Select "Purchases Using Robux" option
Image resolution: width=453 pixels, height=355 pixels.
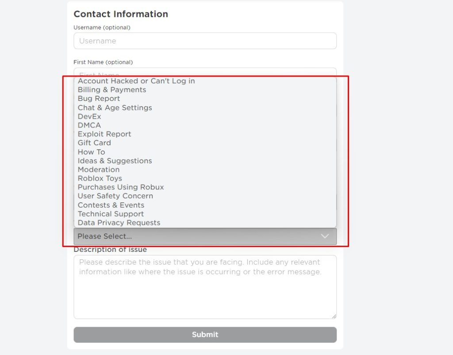(x=120, y=187)
